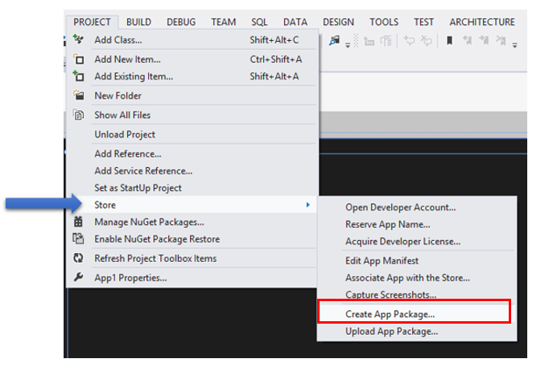The width and height of the screenshot is (553, 367).
Task: Choose Upload App Package option
Action: click(391, 331)
